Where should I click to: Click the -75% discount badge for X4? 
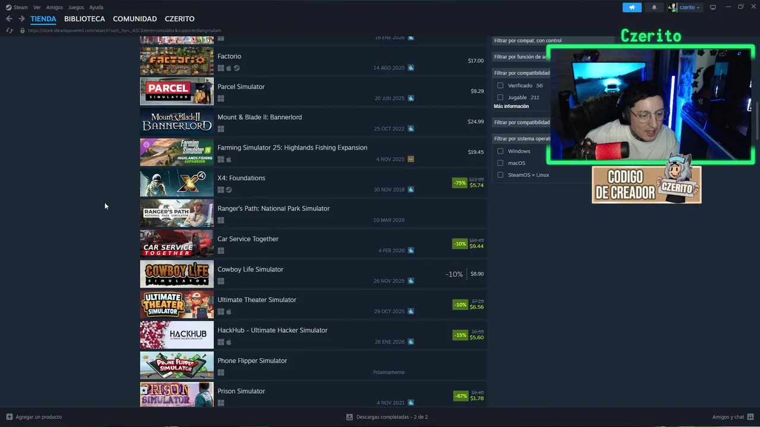click(460, 183)
